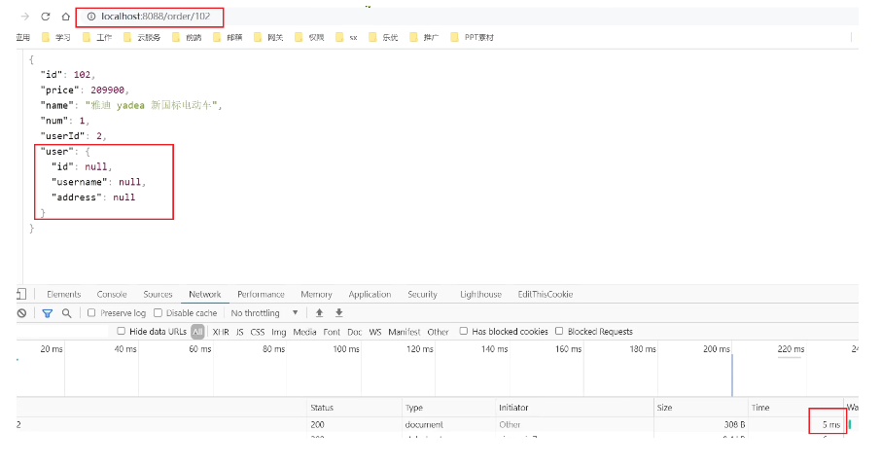Screen dimensions: 881x467
Task: Go to the browser home page
Action: point(65,17)
